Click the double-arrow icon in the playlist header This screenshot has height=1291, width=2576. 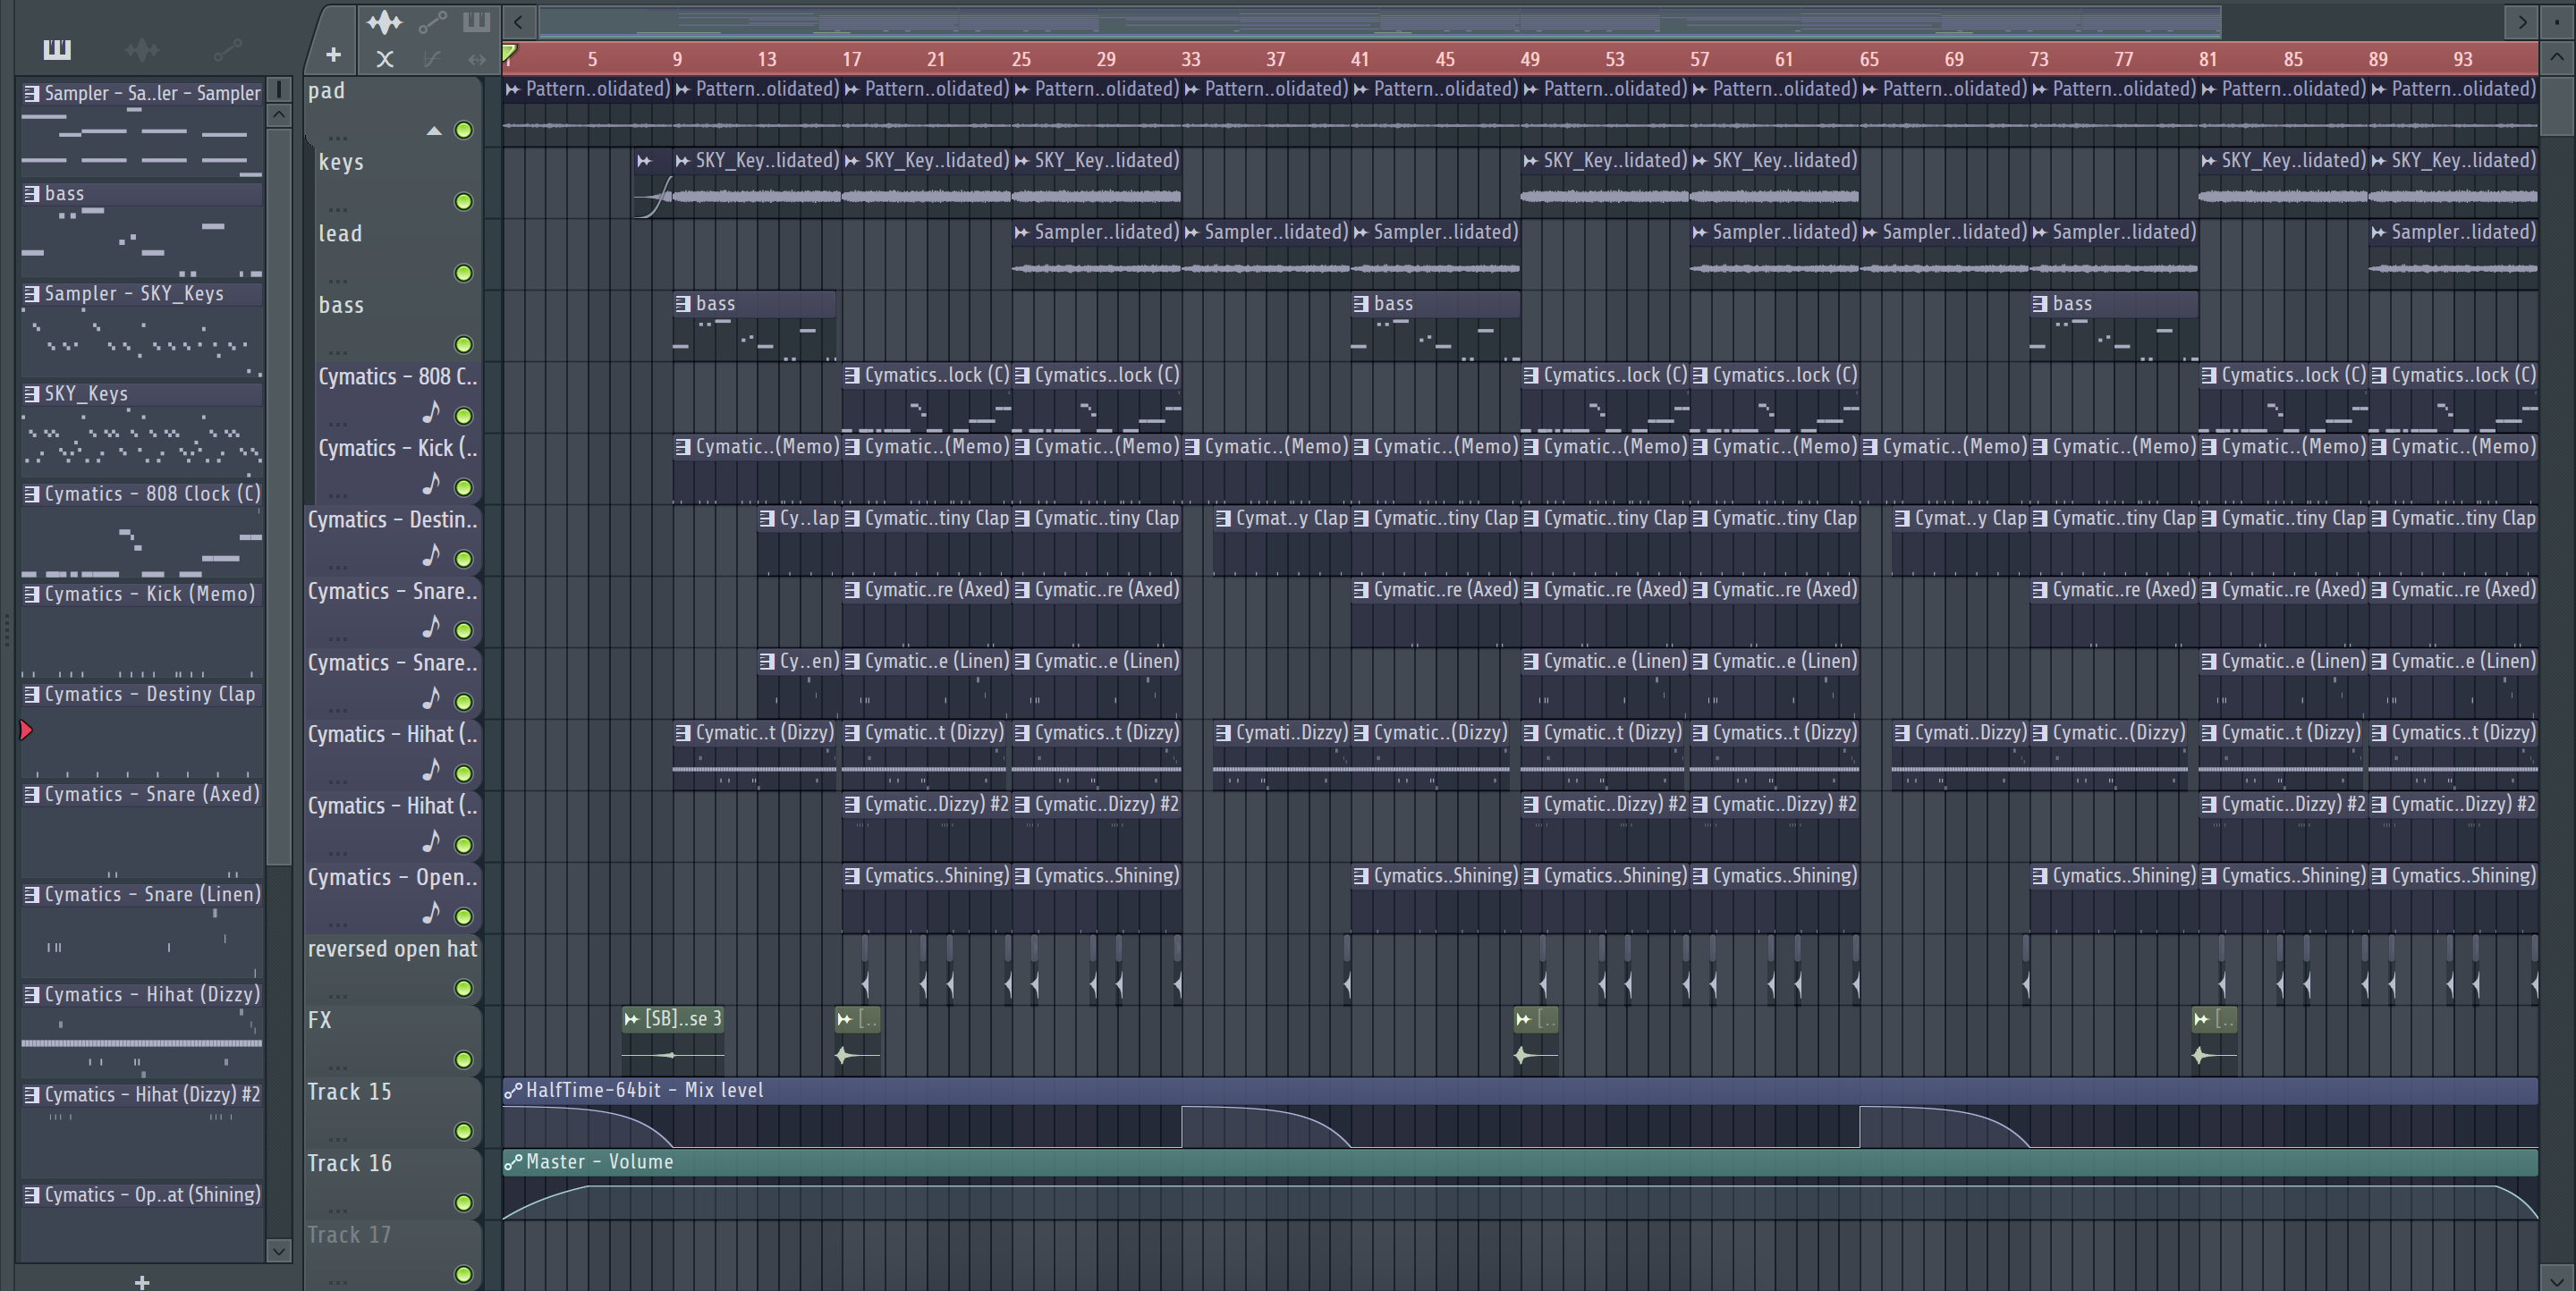point(477,59)
